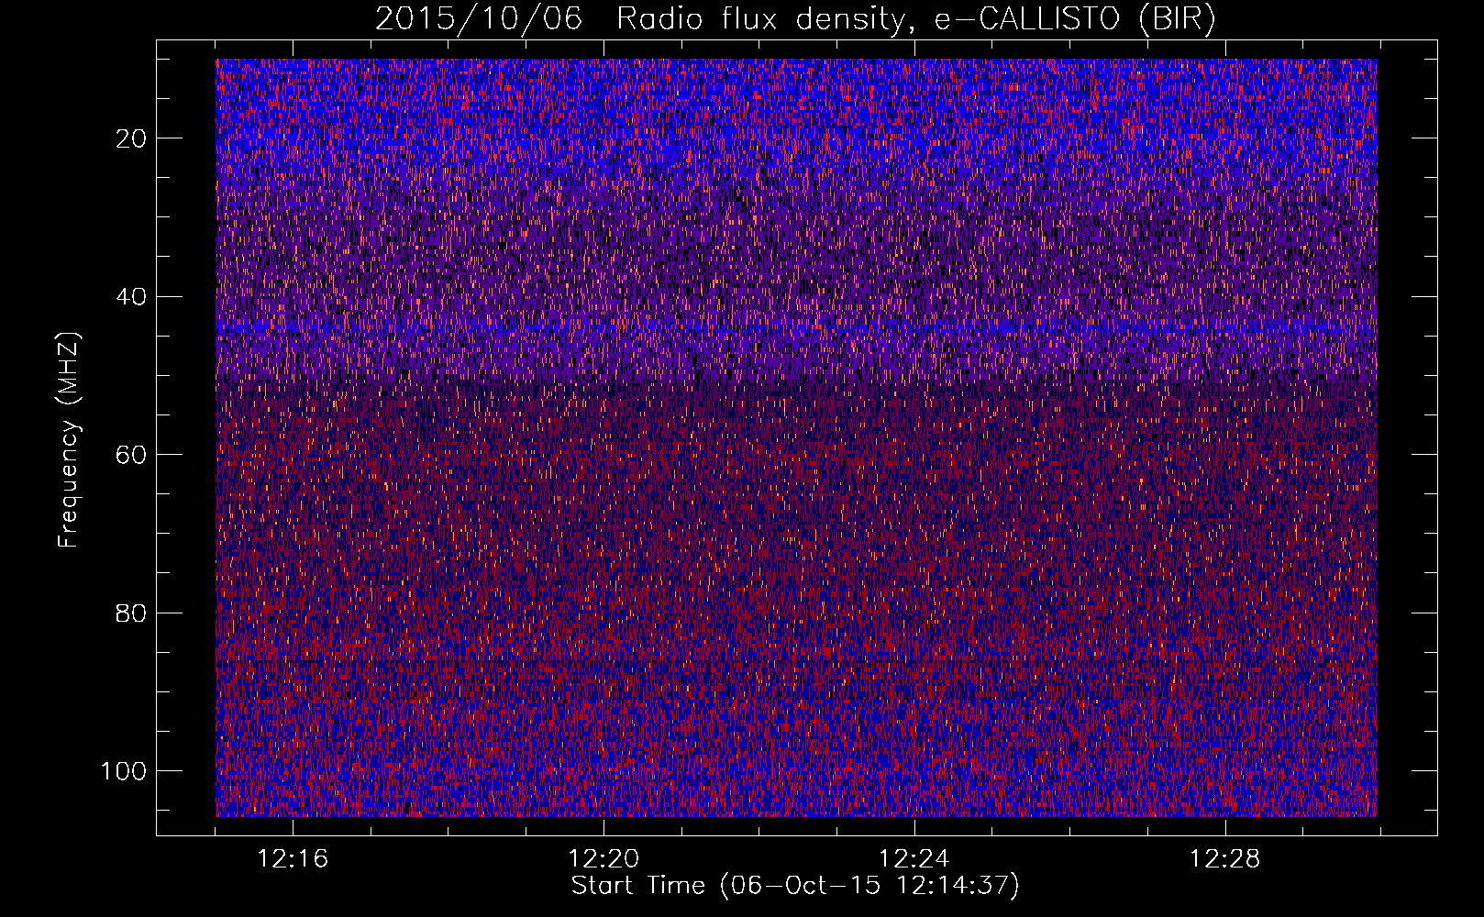This screenshot has width=1484, height=917.
Task: Click the 12:20 time tick label
Action: coord(604,859)
